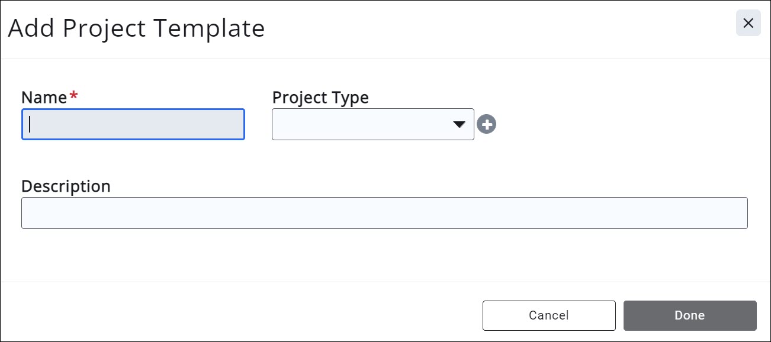The image size is (771, 342).
Task: Open the Project Type dropdown arrow
Action: [459, 124]
